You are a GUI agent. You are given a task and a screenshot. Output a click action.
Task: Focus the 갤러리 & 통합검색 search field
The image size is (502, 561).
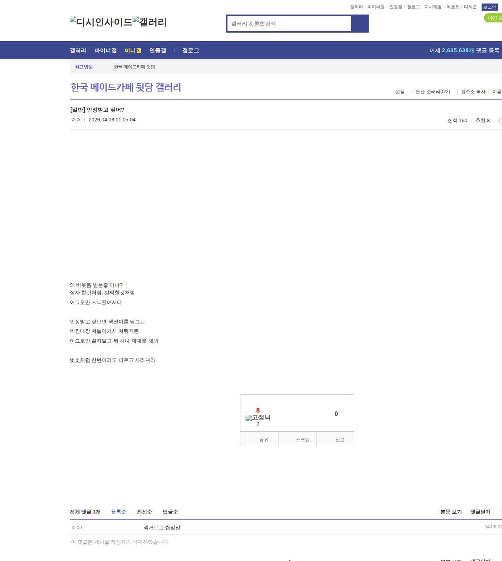289,24
